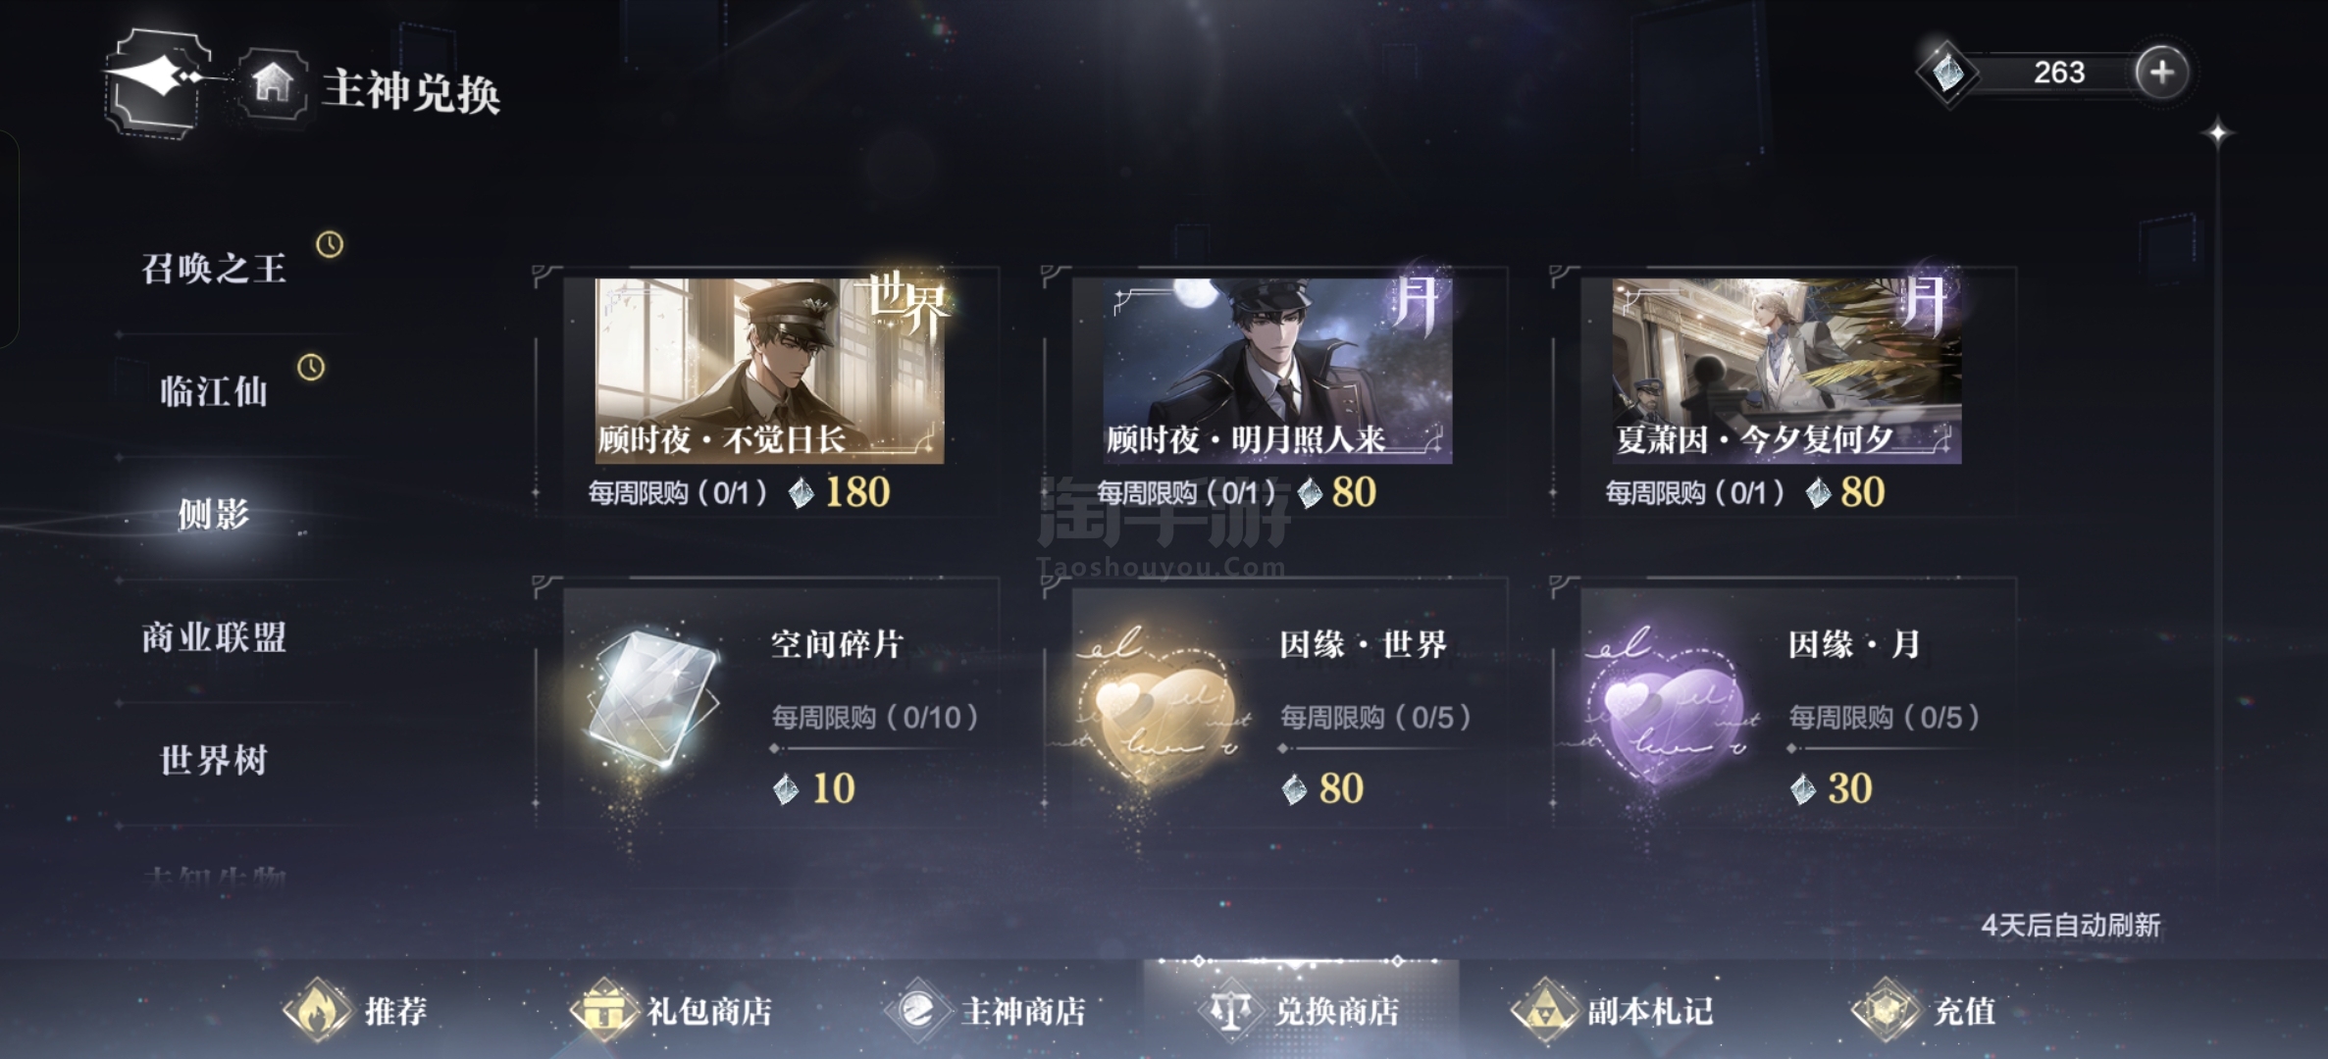2328x1059 pixels.
Task: Open the 推荐 flame icon
Action: coord(317,1009)
